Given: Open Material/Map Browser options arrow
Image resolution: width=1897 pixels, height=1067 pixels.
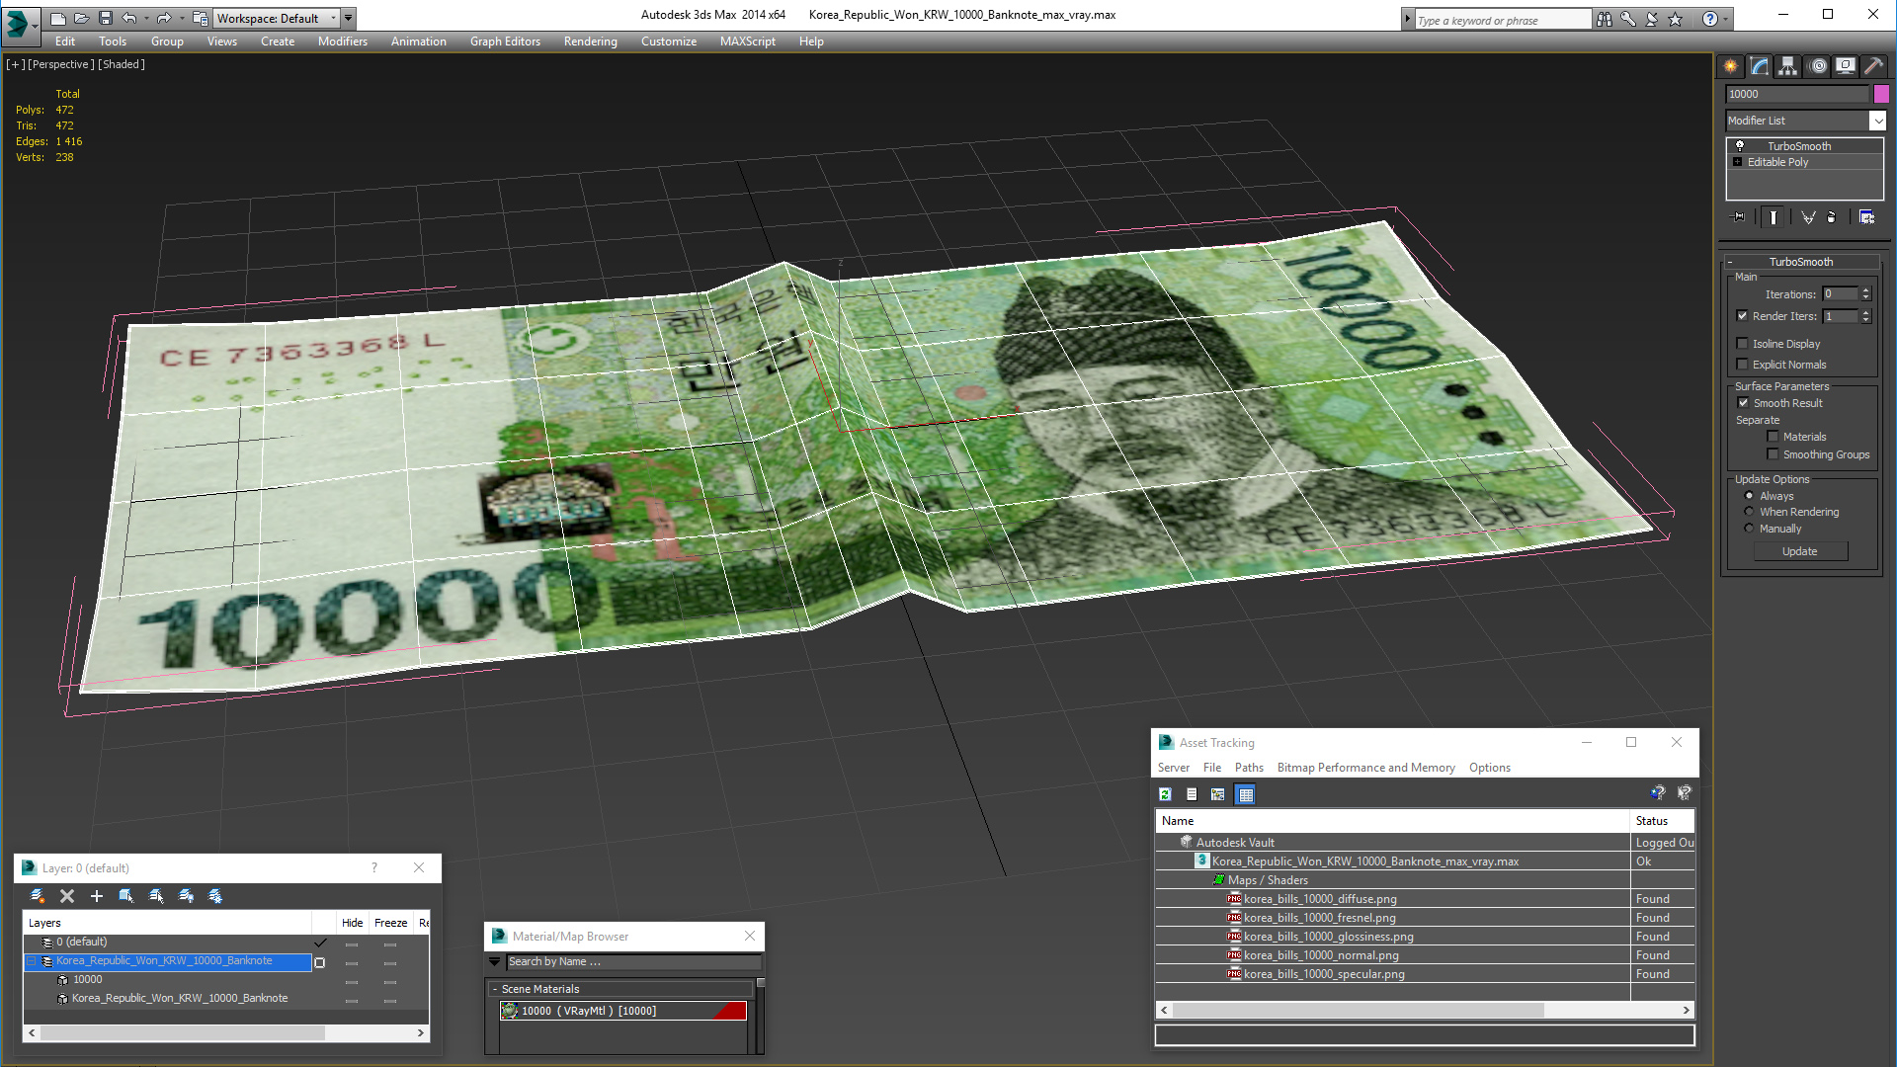Looking at the screenshot, I should pyautogui.click(x=495, y=961).
